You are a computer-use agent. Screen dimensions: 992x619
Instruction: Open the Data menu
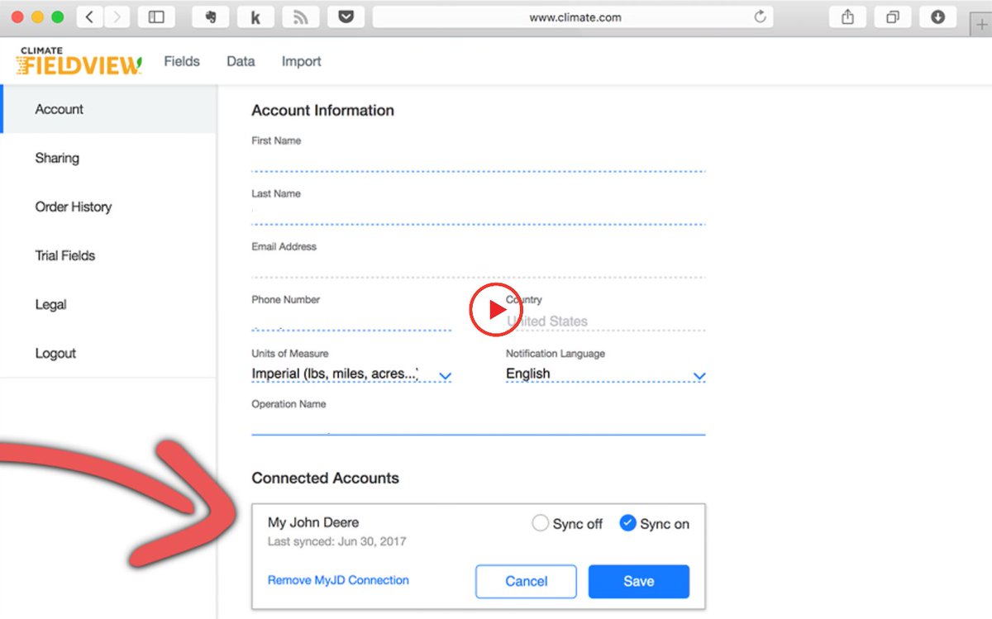click(x=241, y=61)
